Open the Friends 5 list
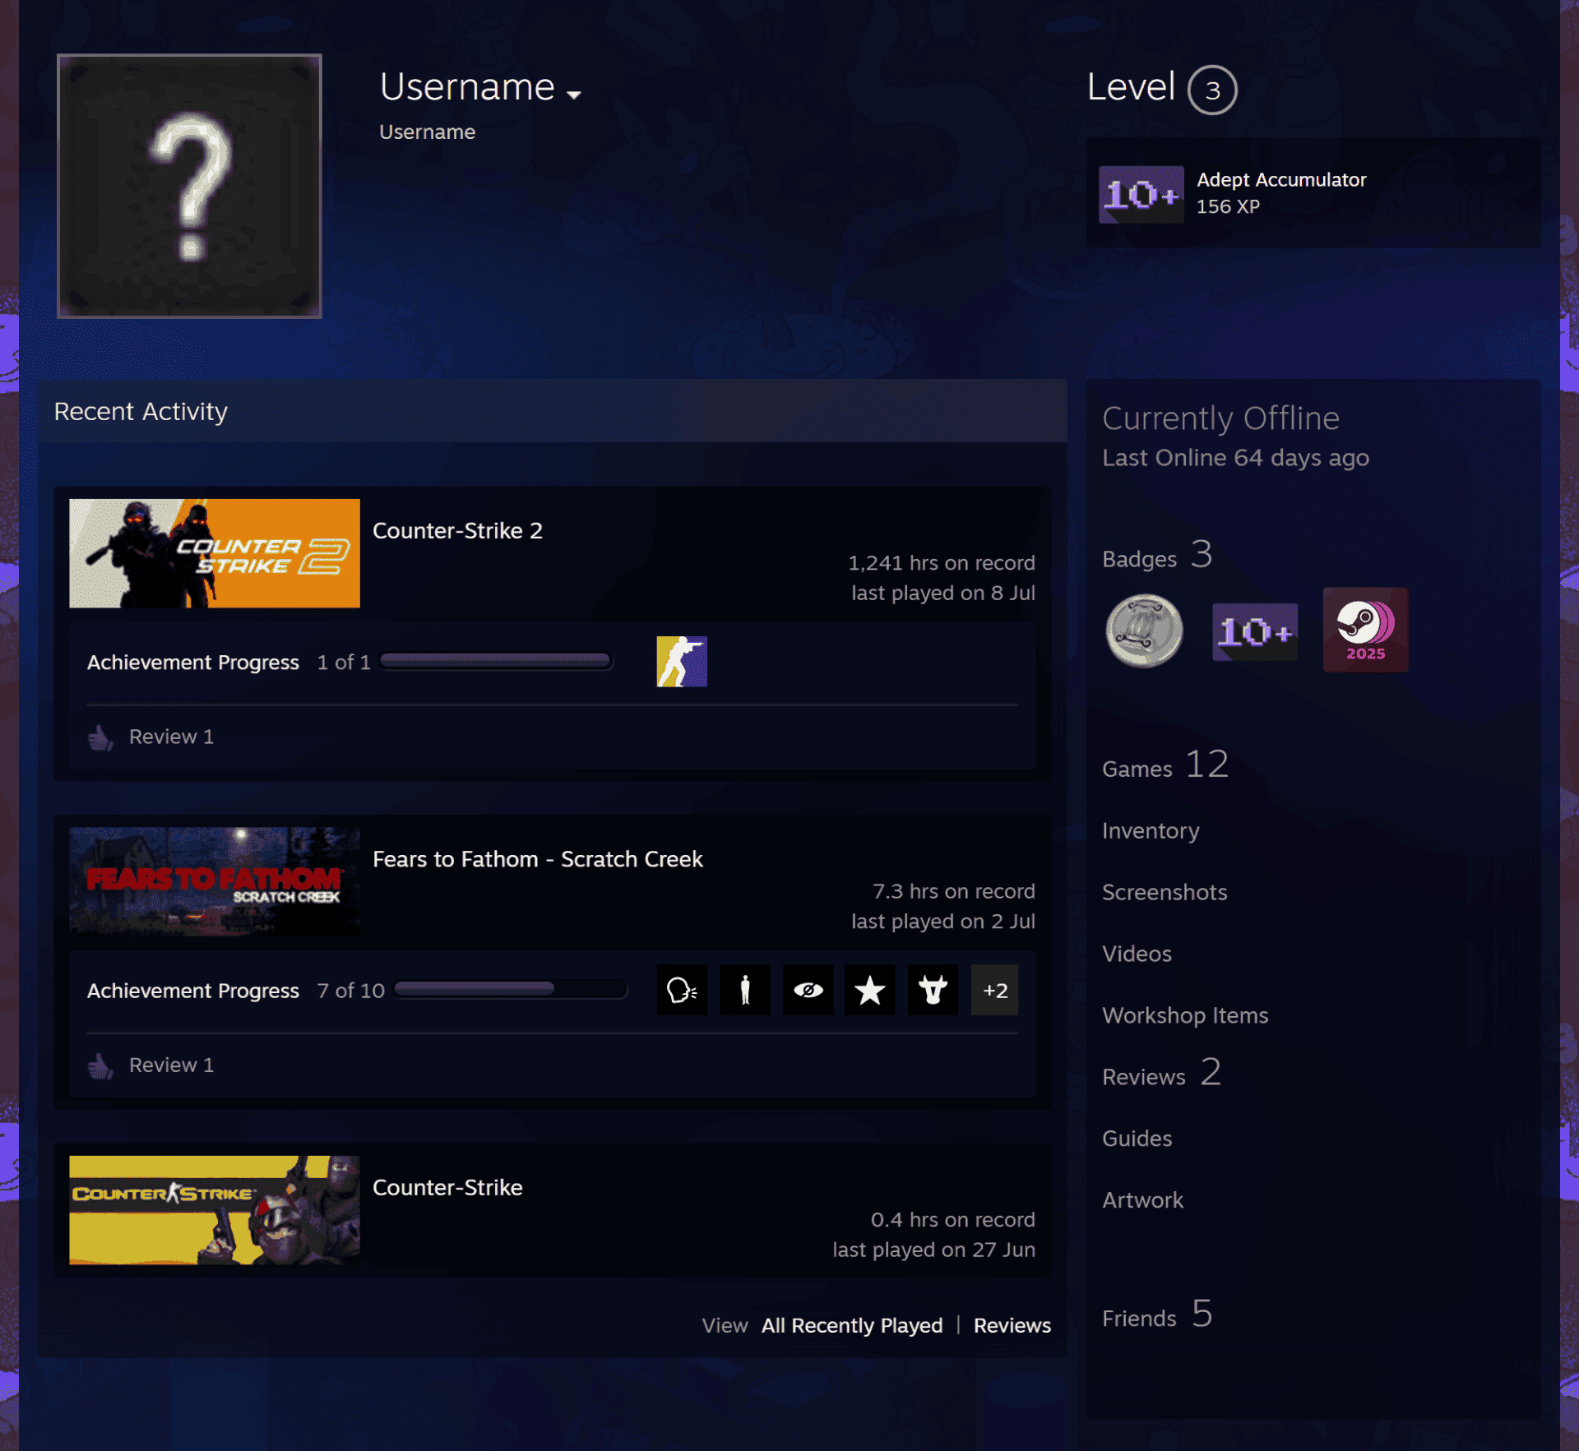 (x=1157, y=1315)
